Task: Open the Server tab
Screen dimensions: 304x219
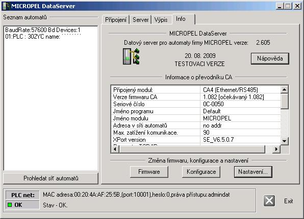Action: pyautogui.click(x=141, y=20)
